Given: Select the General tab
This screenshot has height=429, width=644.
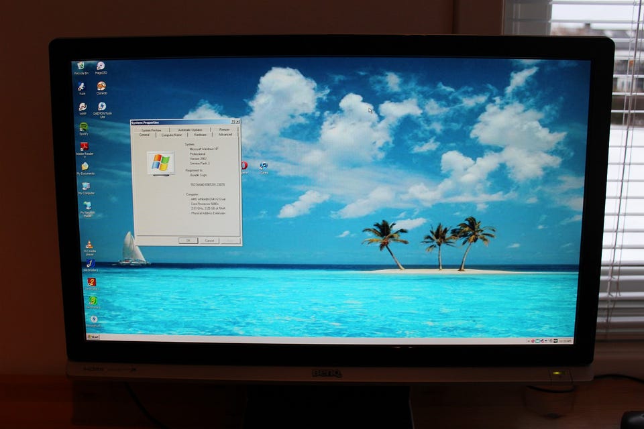Looking at the screenshot, I should [x=144, y=135].
